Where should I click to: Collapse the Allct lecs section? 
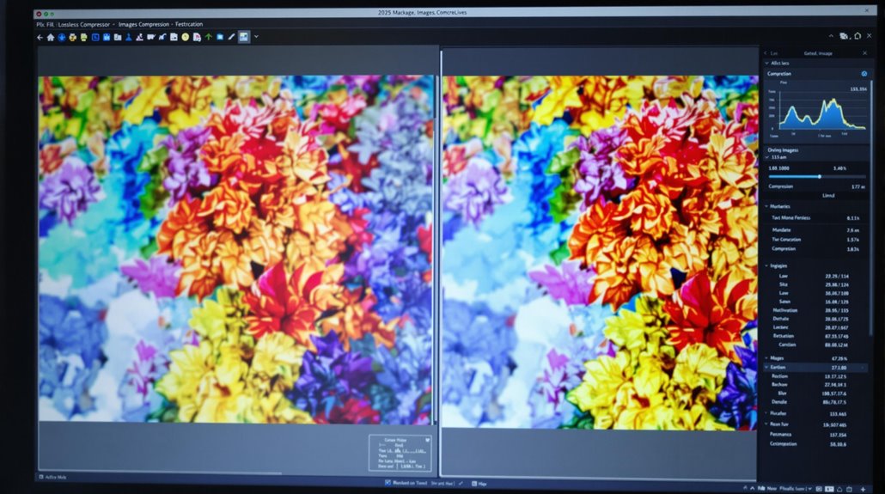pos(766,64)
